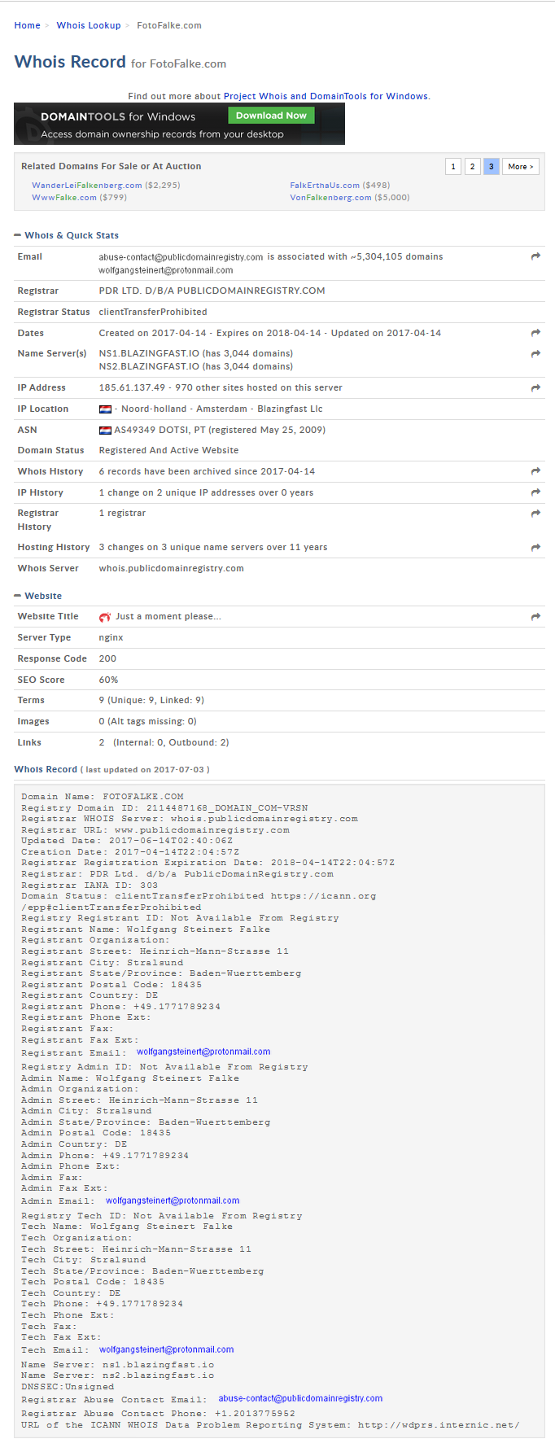Viewport: 555px width, 1452px height.
Task: Collapse the Whois & Quick Stats section
Action: click(x=18, y=235)
